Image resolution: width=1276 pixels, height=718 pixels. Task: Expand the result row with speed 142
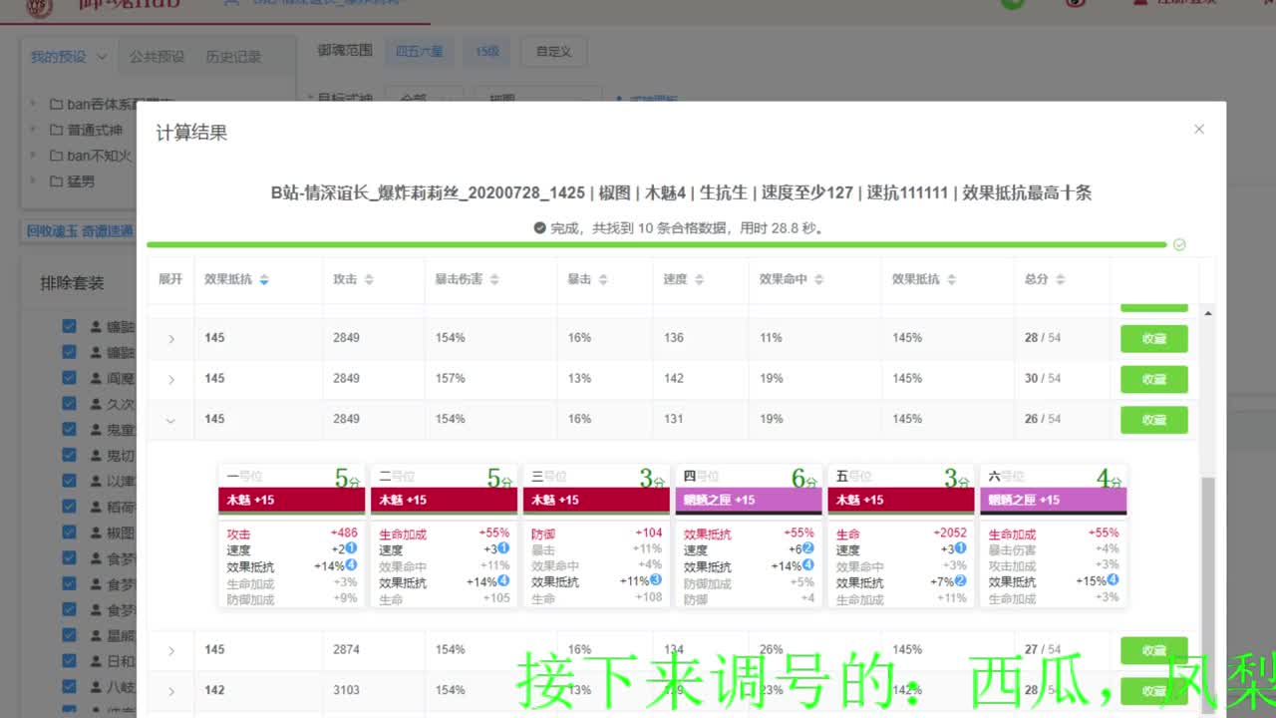(x=170, y=380)
